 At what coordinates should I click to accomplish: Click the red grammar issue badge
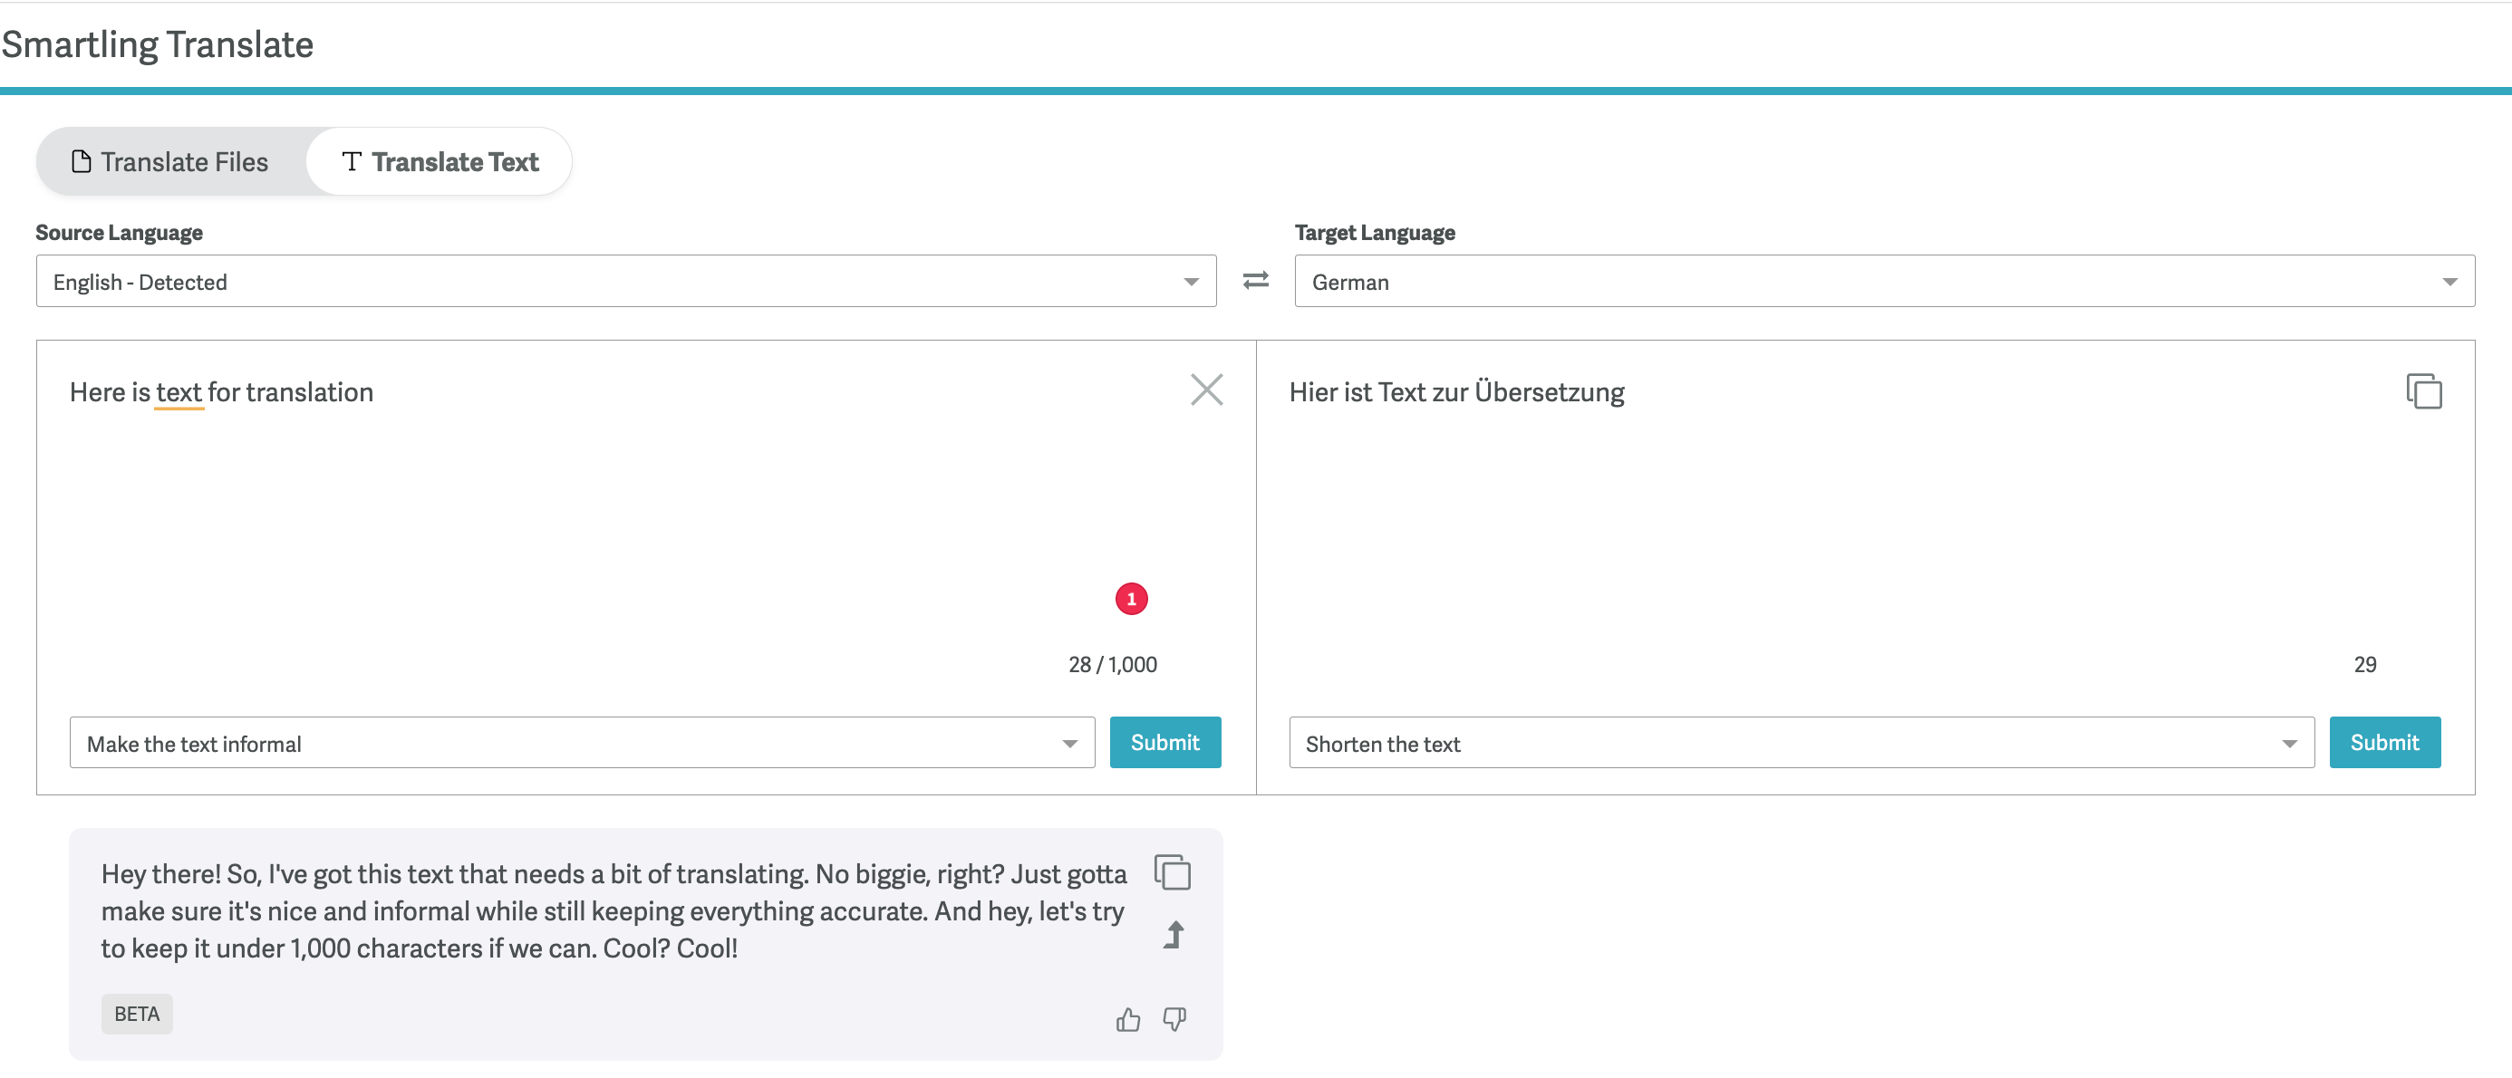pyautogui.click(x=1131, y=599)
